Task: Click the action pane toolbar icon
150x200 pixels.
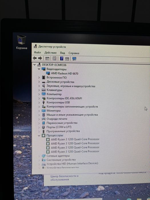Action: tap(67, 59)
